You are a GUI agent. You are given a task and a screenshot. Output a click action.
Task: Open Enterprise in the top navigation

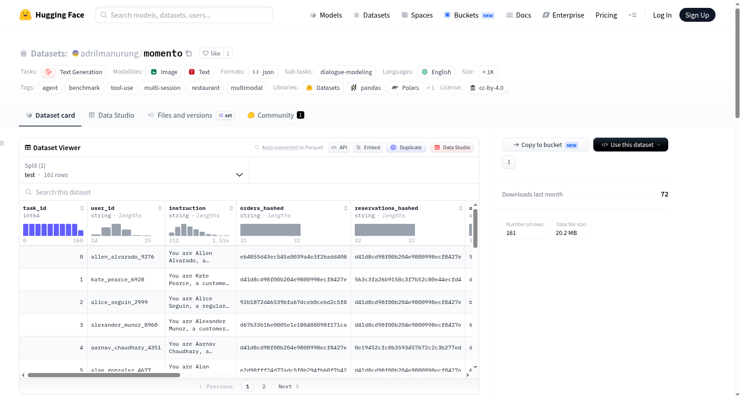(x=563, y=15)
